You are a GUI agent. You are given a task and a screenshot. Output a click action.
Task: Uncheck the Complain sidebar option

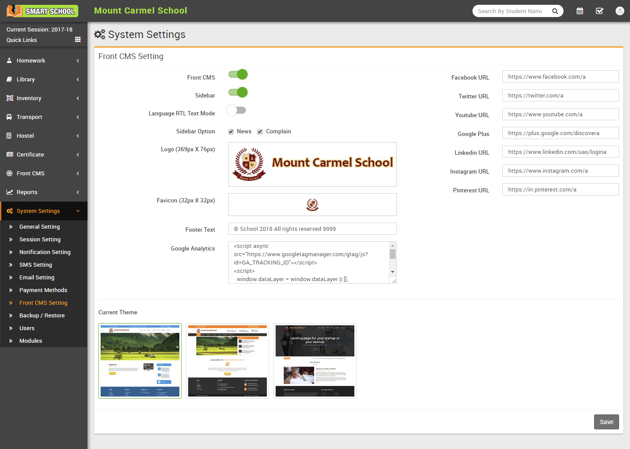pos(260,132)
